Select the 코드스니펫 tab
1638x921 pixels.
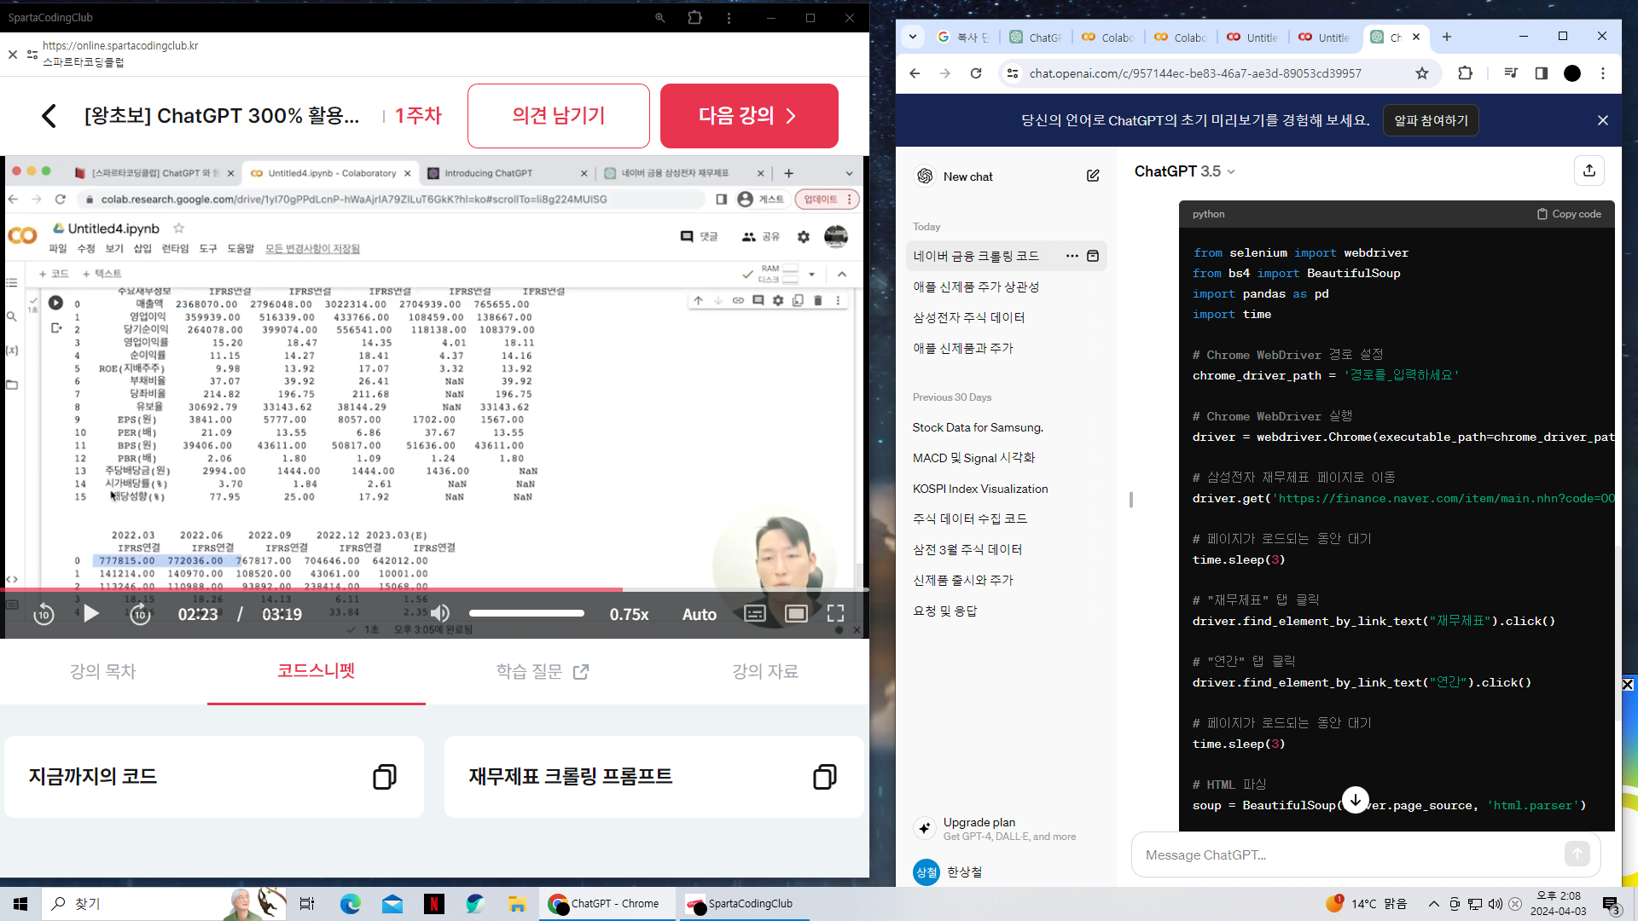(317, 671)
